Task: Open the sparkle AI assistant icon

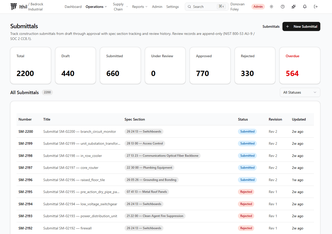Action: pos(294,7)
